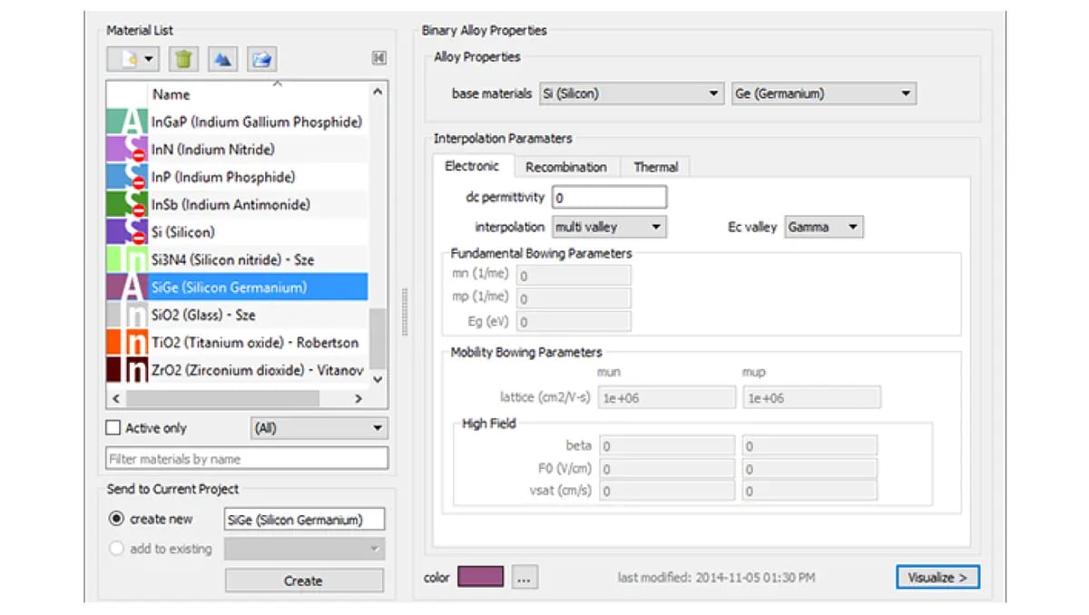Select 'Si3N4 (Silicon nitride) - Sze' in the list
1089x615 pixels.
coord(232,259)
